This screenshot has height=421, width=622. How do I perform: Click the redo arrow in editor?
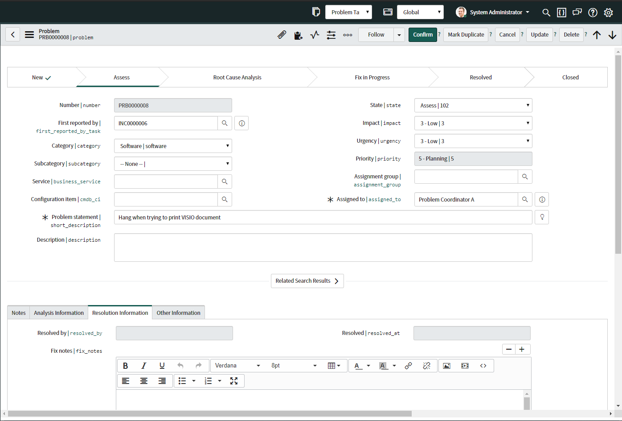(199, 366)
